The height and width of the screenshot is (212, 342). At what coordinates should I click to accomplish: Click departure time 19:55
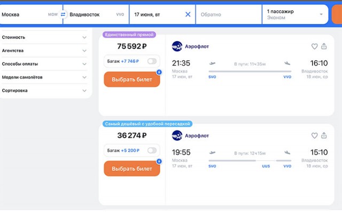click(x=181, y=153)
